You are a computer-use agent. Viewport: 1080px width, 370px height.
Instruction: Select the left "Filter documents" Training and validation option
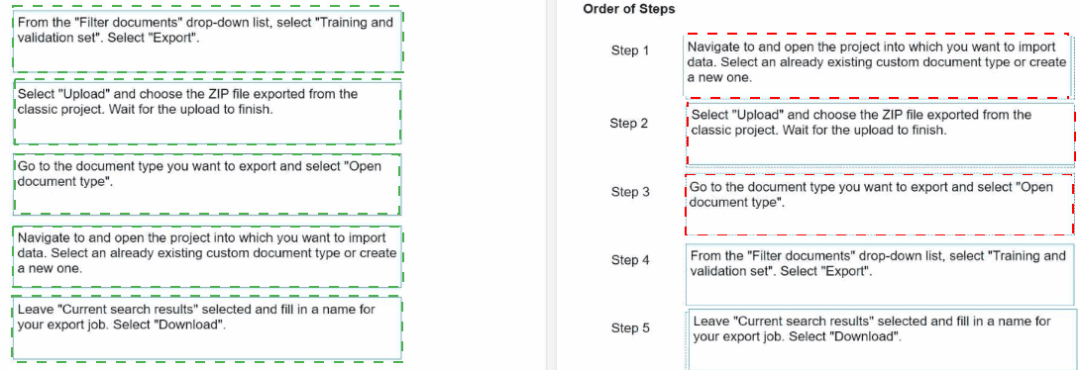coord(207,41)
